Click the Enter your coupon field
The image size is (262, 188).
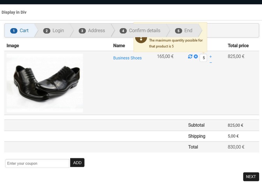(x=37, y=163)
